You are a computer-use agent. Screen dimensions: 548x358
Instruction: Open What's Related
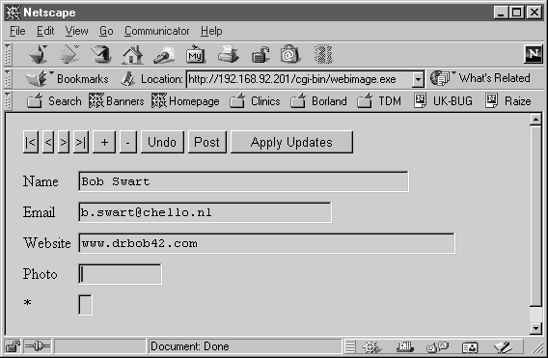click(480, 78)
